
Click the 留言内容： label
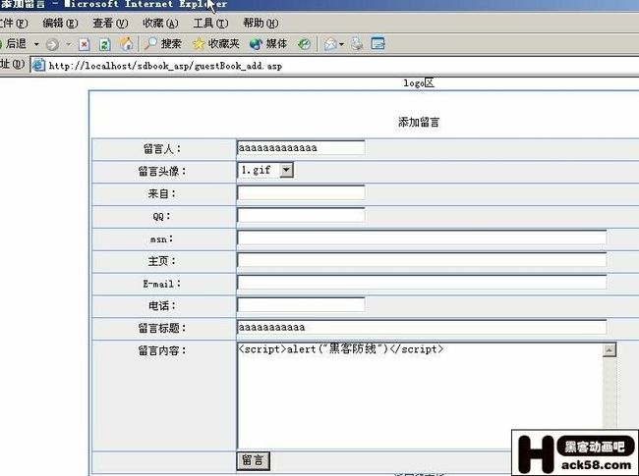pyautogui.click(x=162, y=350)
